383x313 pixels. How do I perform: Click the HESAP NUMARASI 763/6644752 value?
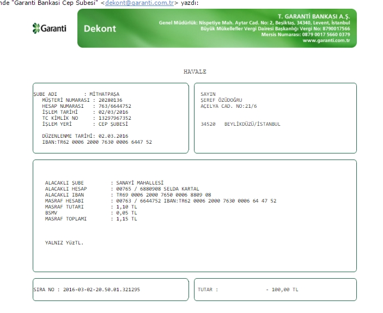(x=115, y=106)
